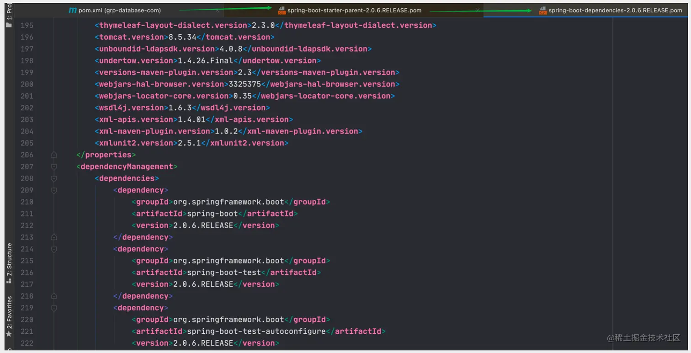Click webjars-locator-core.version value 0.35
Screen dimensions: 691x353
tap(242, 96)
